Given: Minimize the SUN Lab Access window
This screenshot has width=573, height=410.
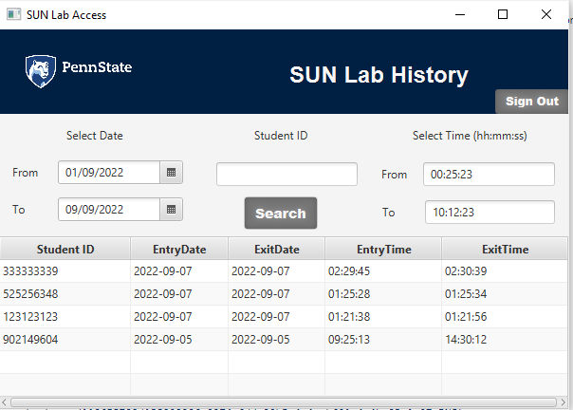Looking at the screenshot, I should (460, 14).
